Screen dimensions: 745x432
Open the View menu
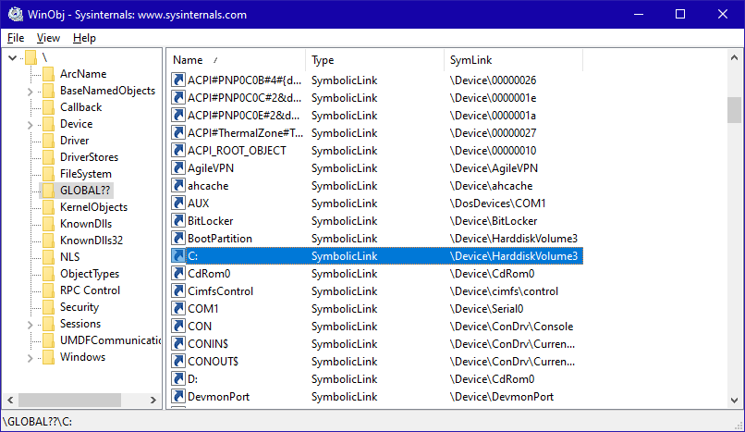48,38
